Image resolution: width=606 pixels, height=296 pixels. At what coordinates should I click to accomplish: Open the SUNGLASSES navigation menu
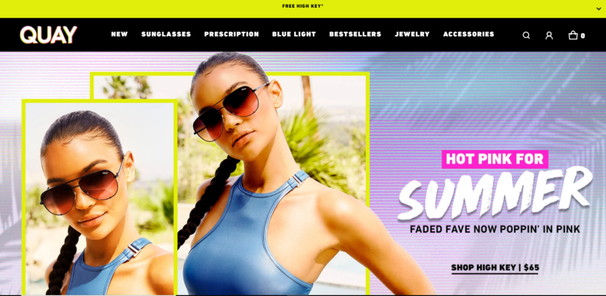pos(166,34)
